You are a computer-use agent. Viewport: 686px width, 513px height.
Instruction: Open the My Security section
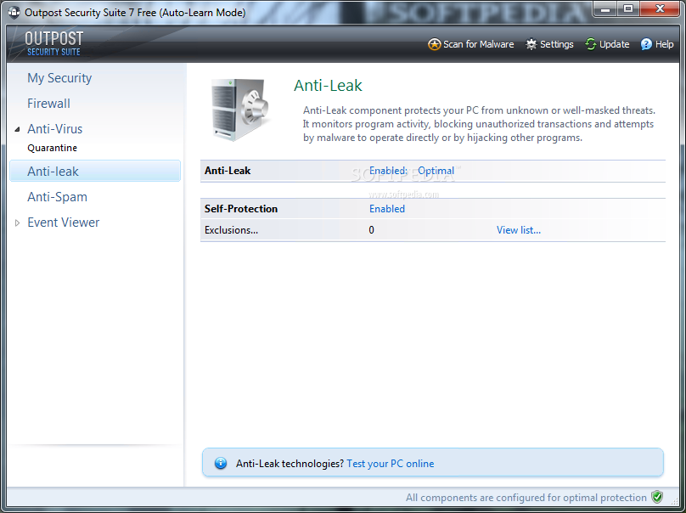click(59, 78)
